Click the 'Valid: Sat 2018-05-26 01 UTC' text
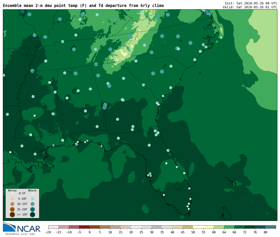 pyautogui.click(x=250, y=7)
